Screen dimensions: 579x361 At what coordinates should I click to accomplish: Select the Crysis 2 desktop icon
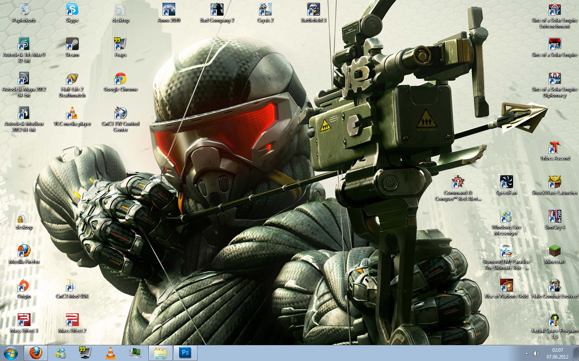click(x=265, y=13)
